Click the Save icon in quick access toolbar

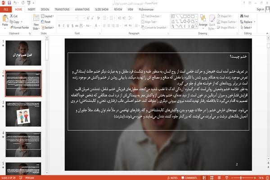[9, 3]
